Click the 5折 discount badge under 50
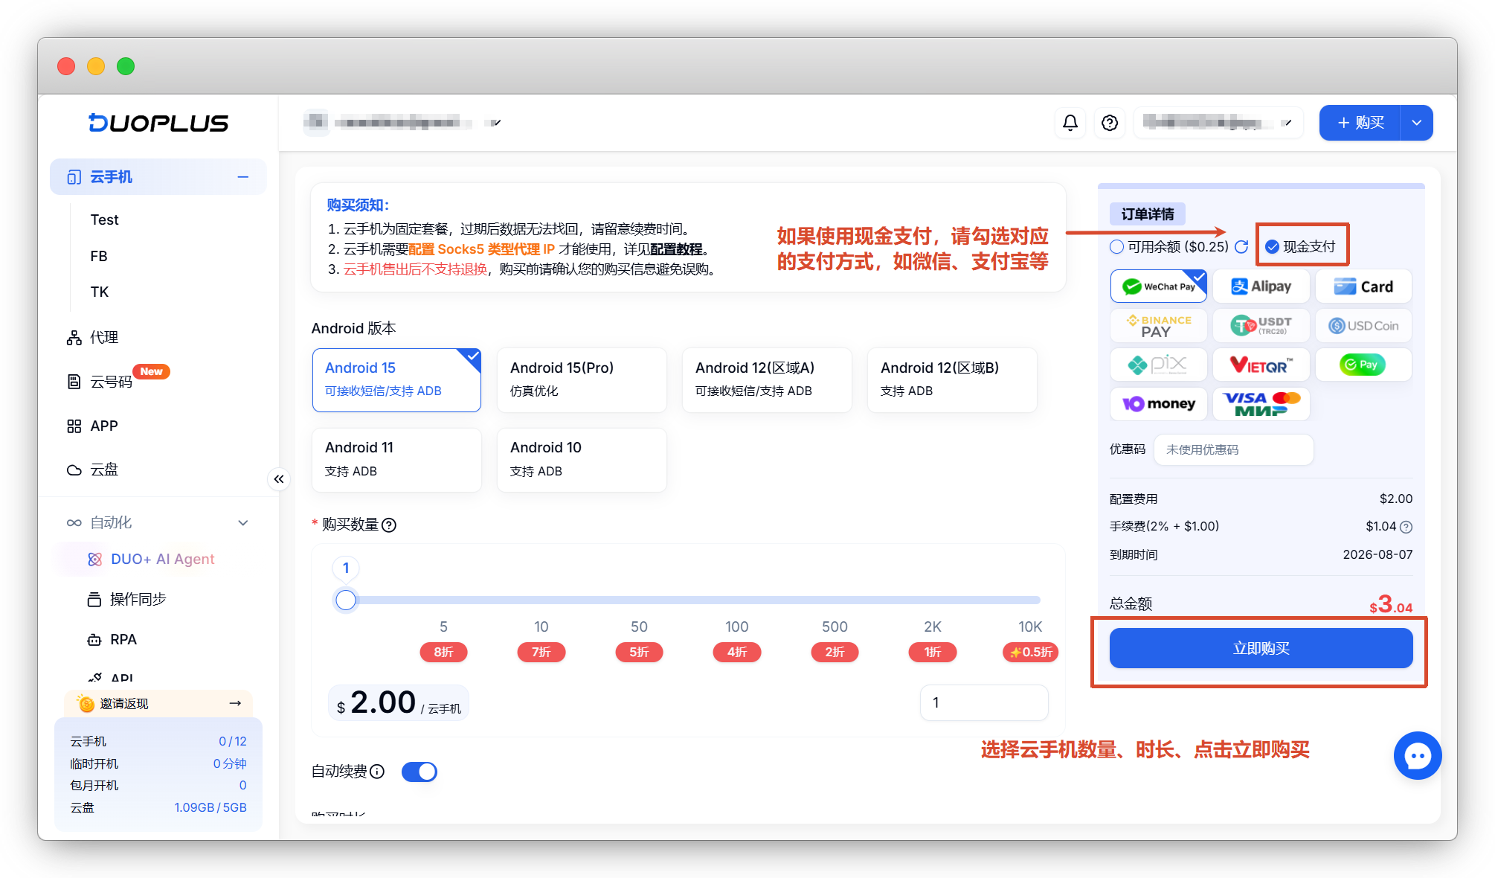Screen dimensions: 1495x878 tap(639, 653)
